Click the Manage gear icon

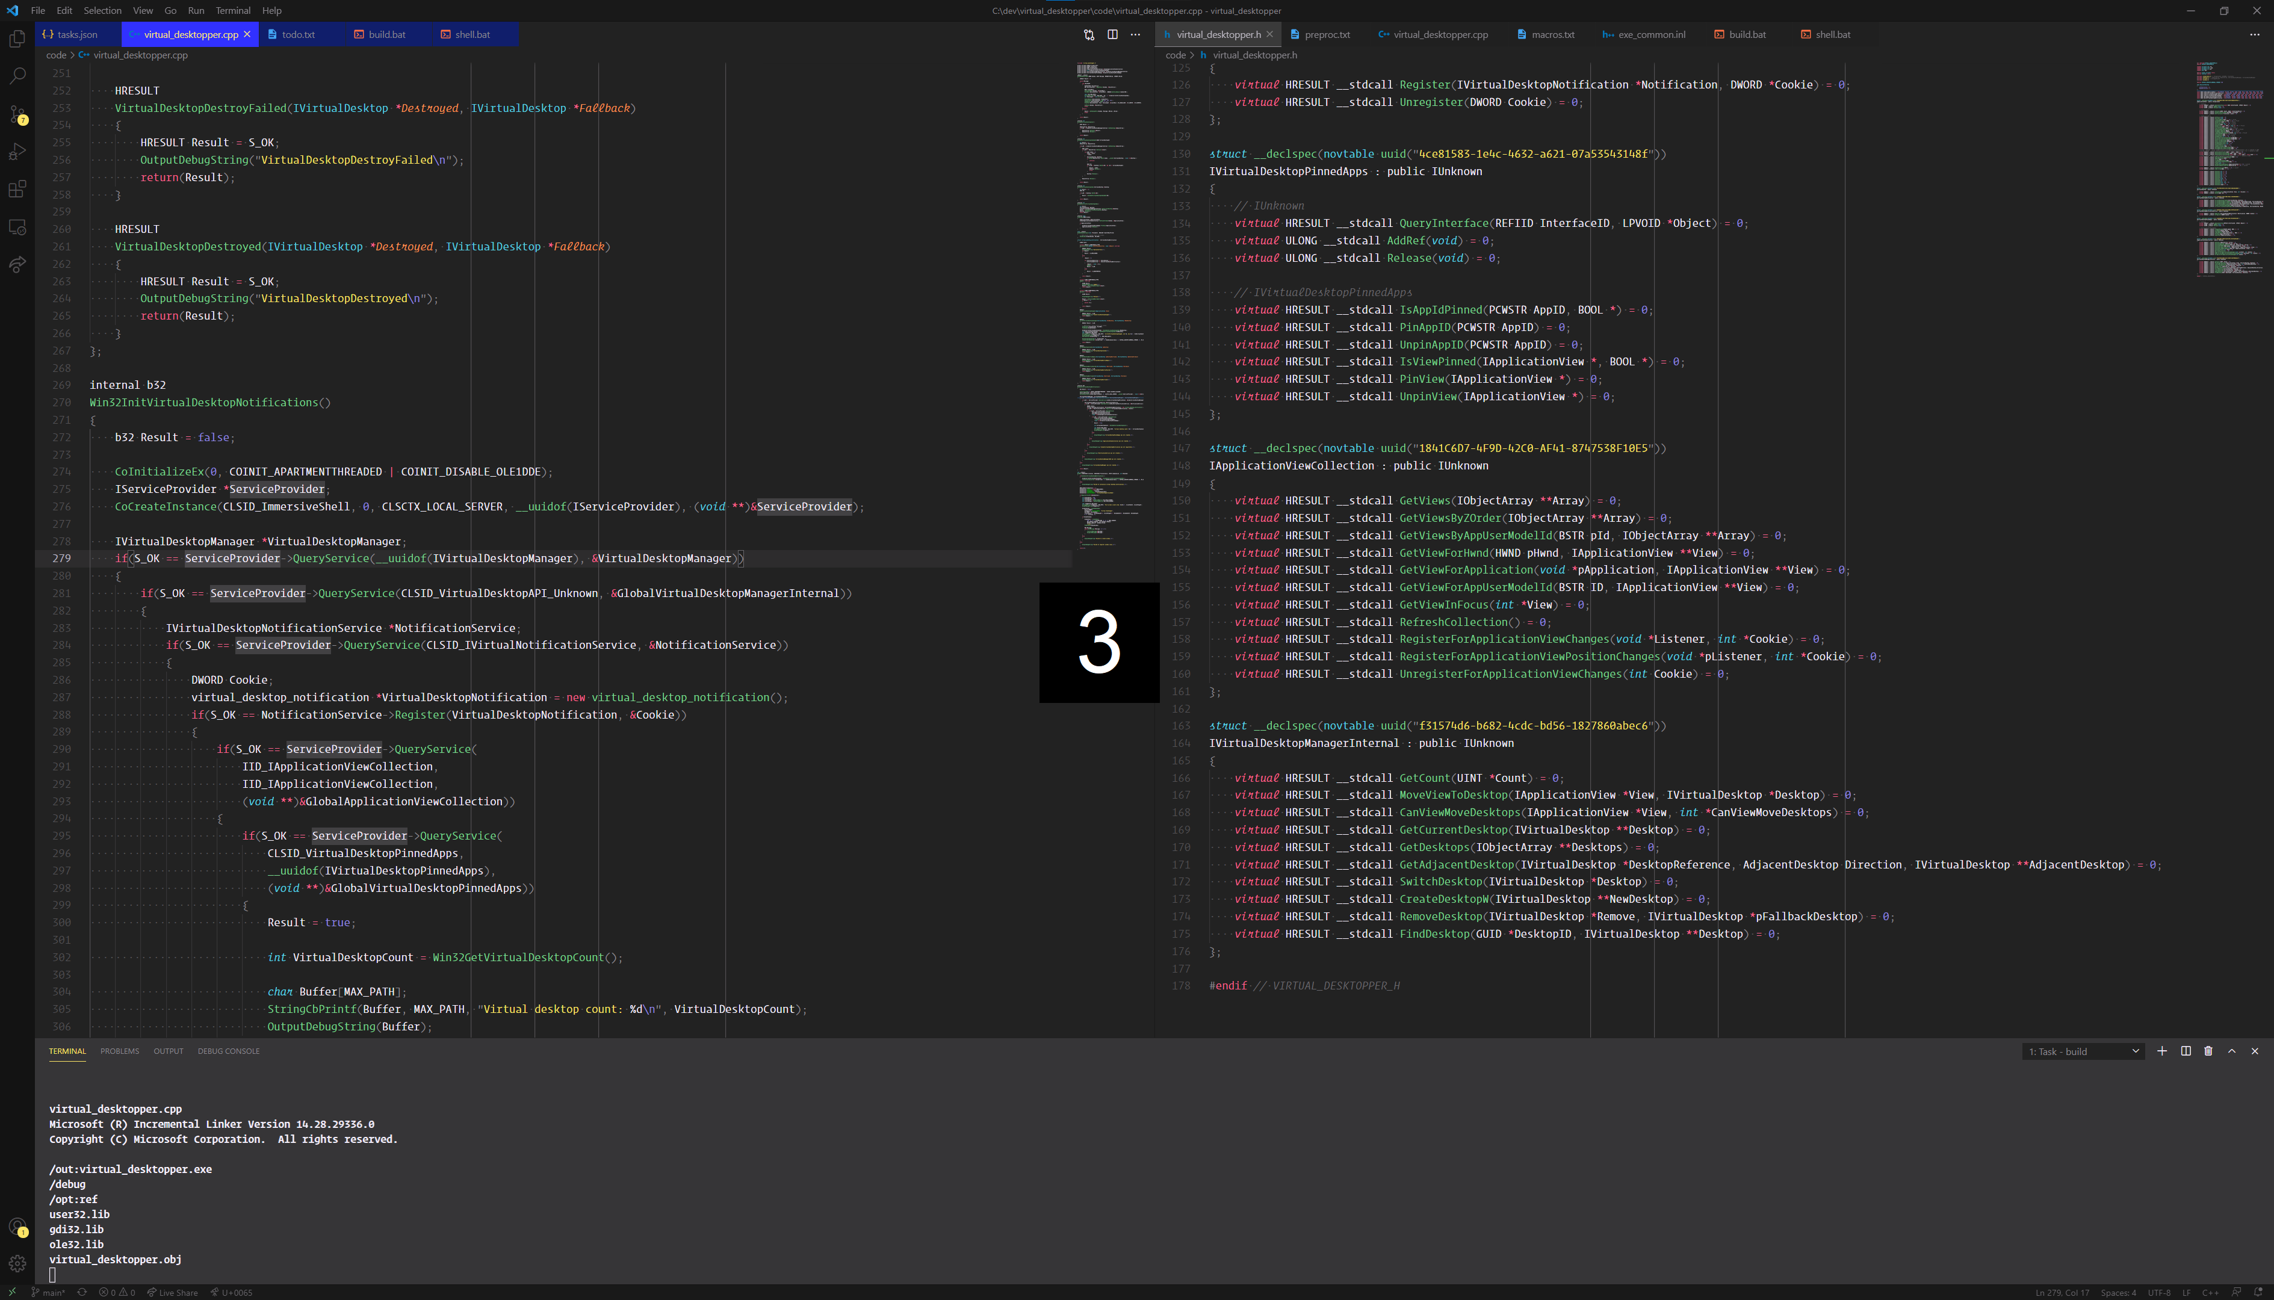point(17,1263)
